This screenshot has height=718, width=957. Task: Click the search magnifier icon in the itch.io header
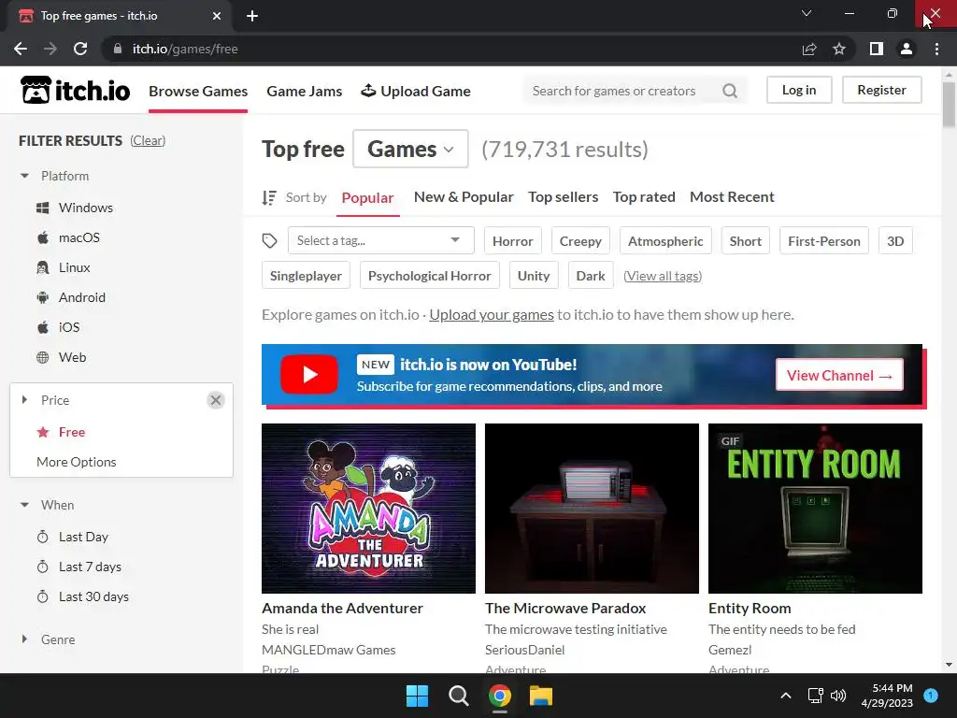coord(729,91)
